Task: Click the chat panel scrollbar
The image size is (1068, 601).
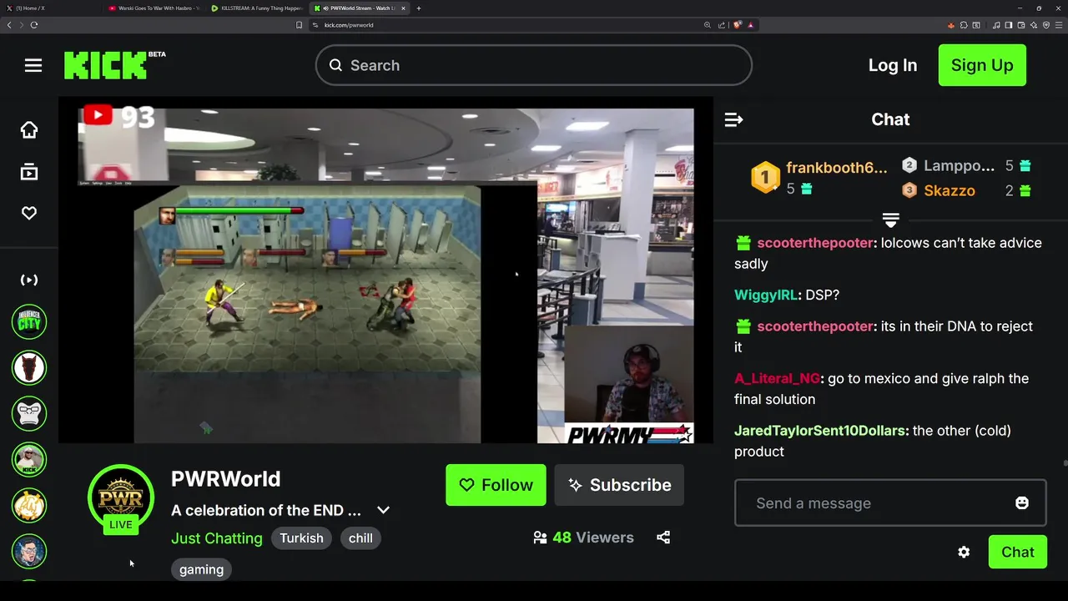Action: click(x=1065, y=463)
